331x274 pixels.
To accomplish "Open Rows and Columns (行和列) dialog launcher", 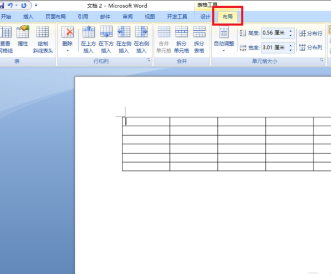I will 148,60.
